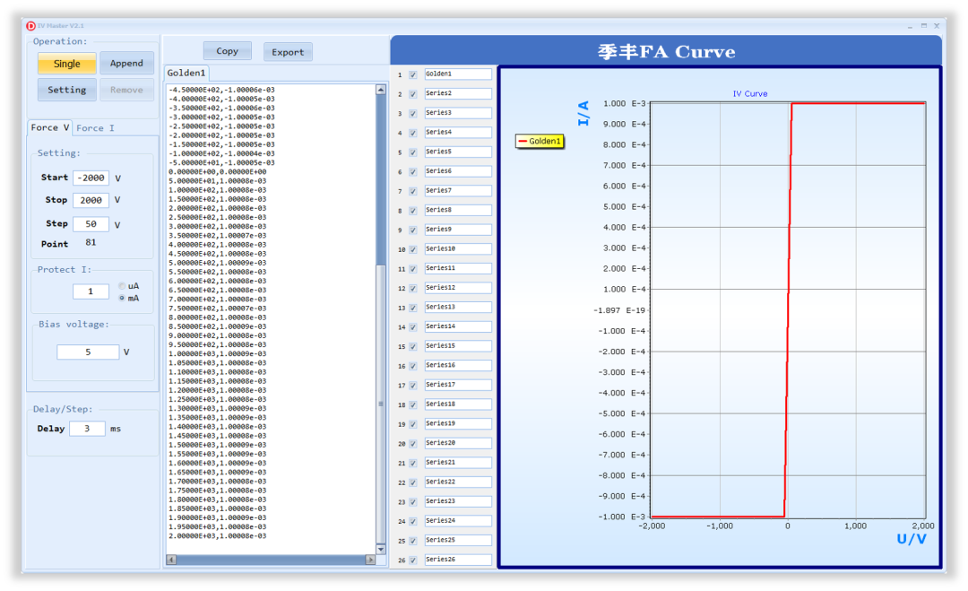Select the mA radio button
The image size is (968, 591).
click(122, 299)
